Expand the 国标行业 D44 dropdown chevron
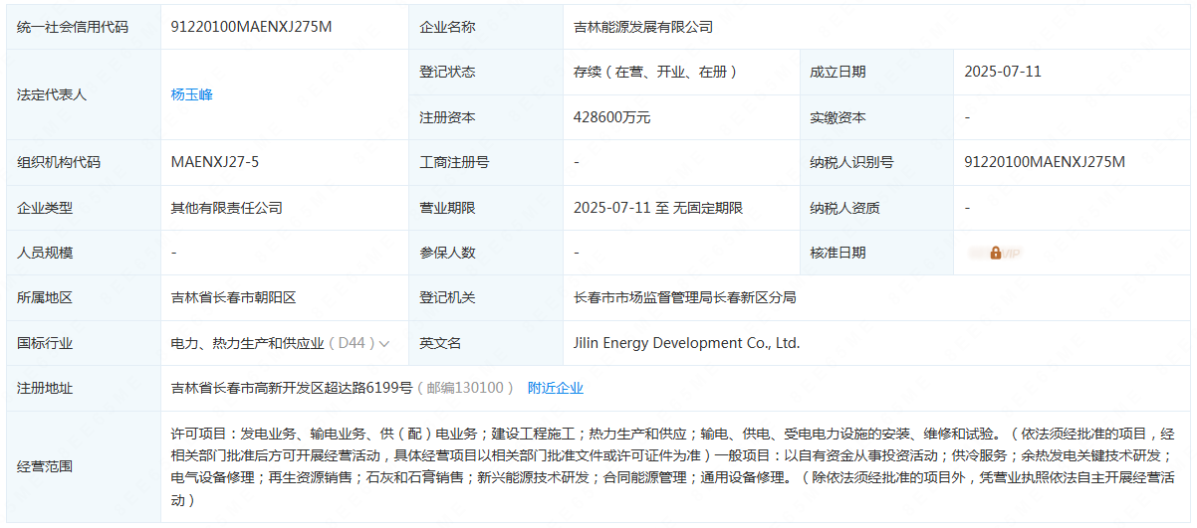 [384, 343]
